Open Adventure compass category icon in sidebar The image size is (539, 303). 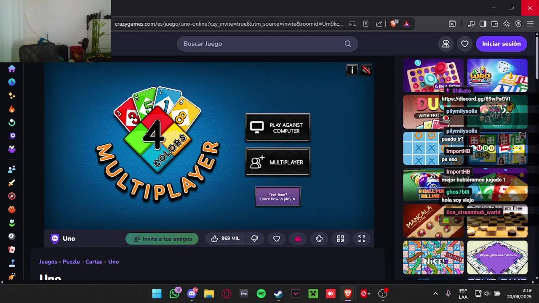(12, 196)
